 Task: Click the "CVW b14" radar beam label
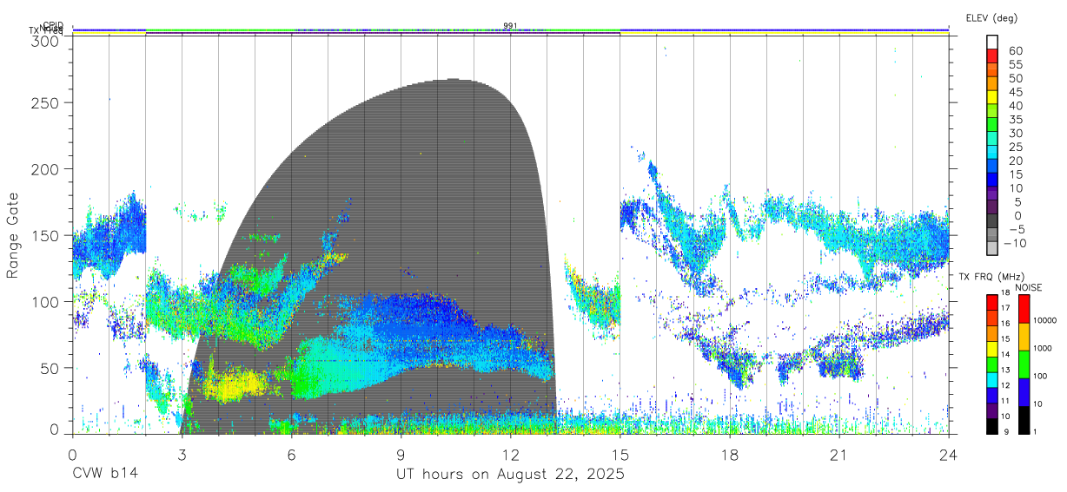click(x=104, y=475)
